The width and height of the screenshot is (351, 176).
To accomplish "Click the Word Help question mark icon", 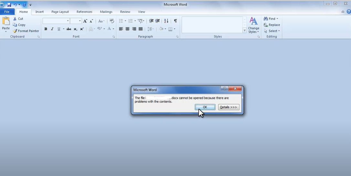I will 348,12.
